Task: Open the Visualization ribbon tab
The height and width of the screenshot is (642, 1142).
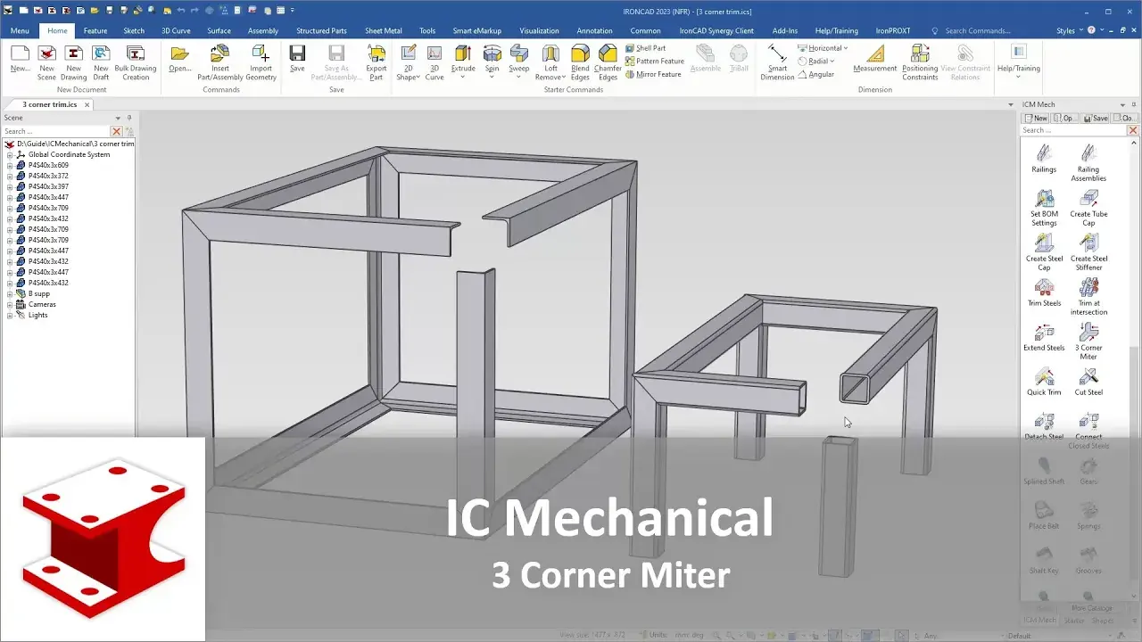Action: click(539, 30)
